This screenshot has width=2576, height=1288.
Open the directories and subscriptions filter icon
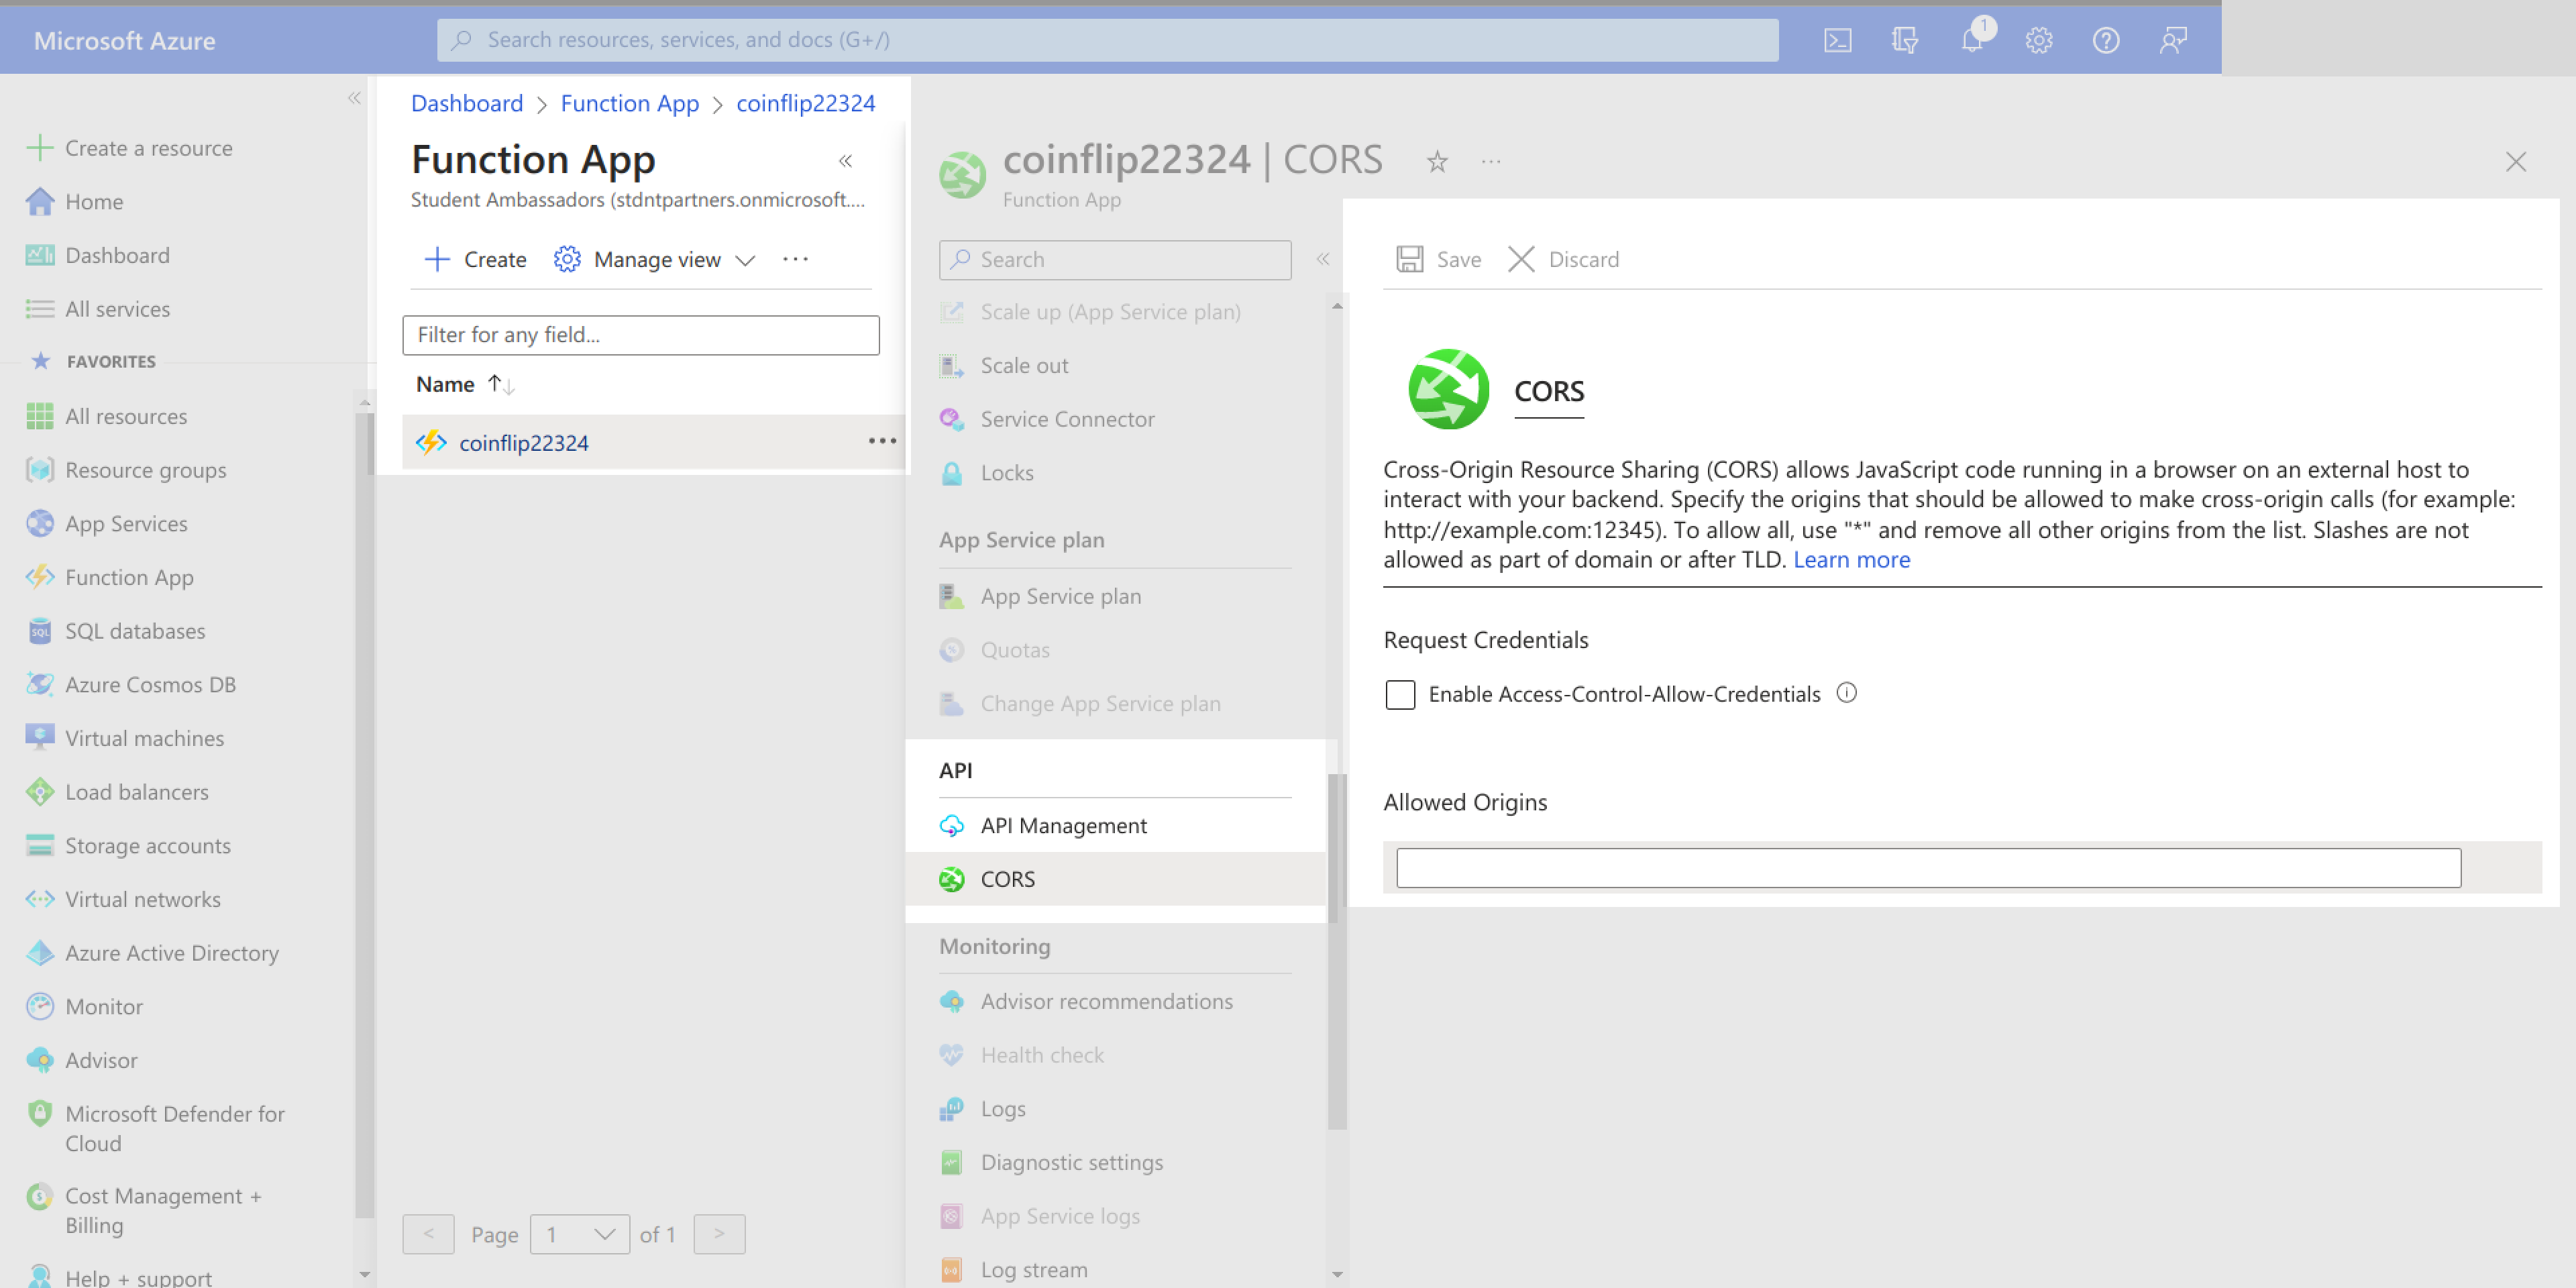(1905, 40)
